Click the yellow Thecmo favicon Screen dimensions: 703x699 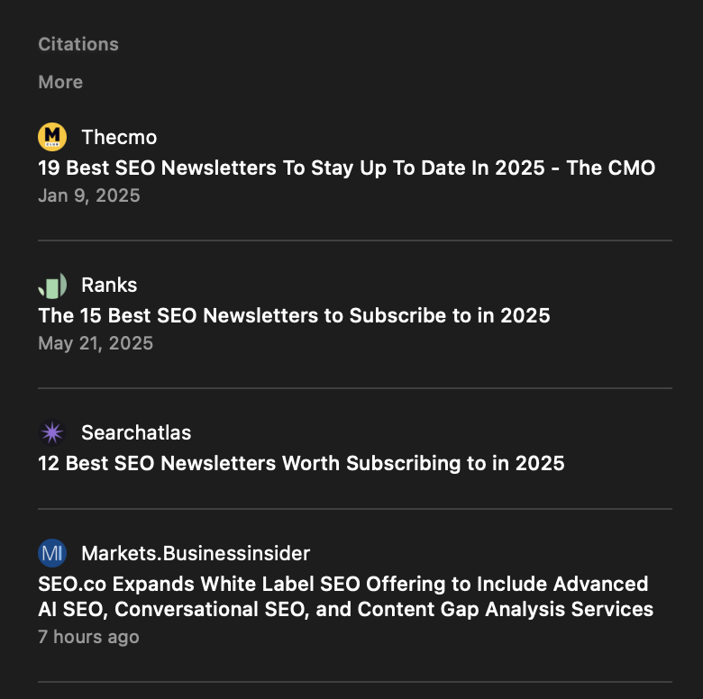pos(52,137)
